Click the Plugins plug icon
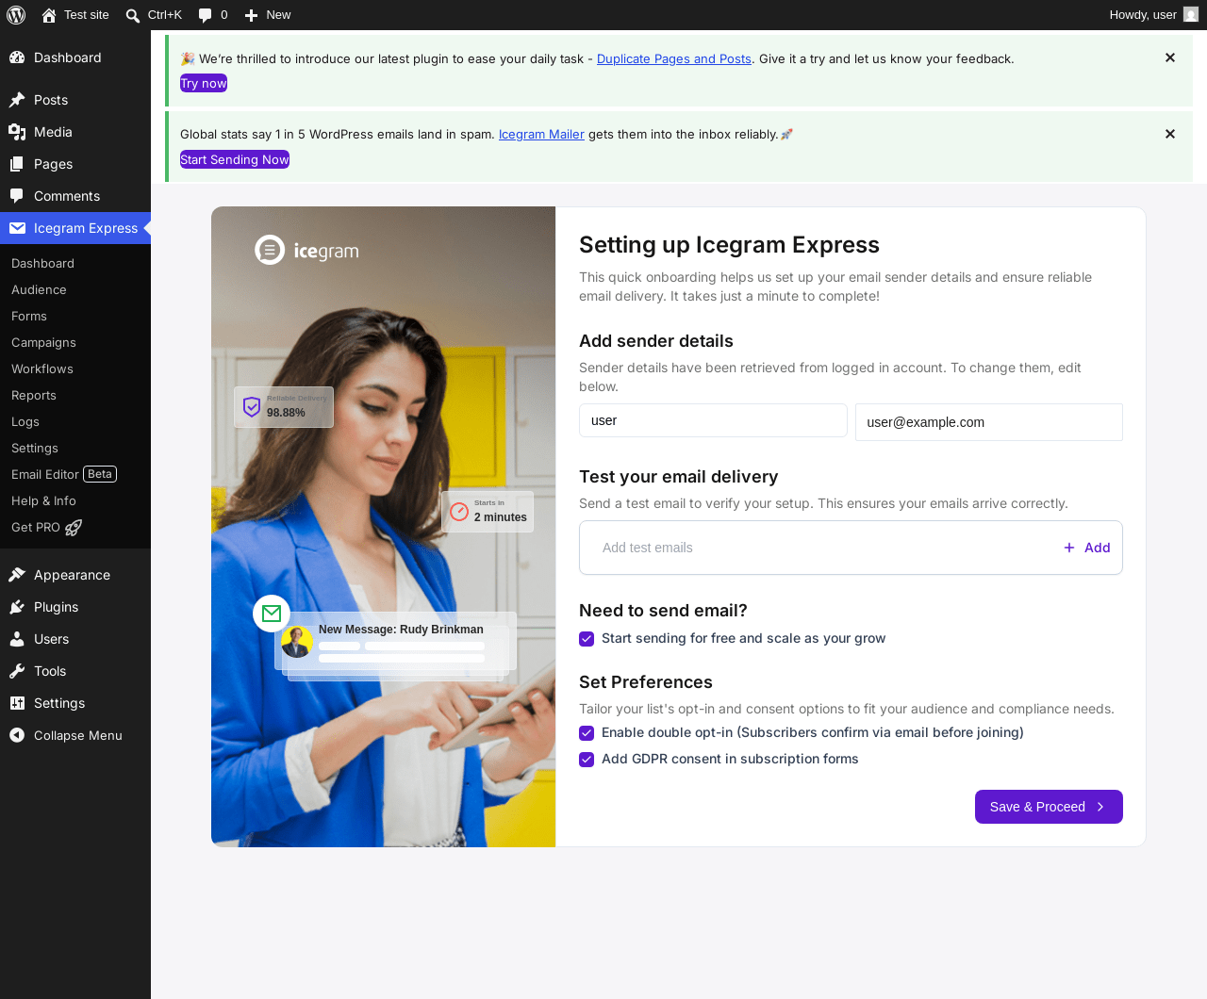 (17, 607)
